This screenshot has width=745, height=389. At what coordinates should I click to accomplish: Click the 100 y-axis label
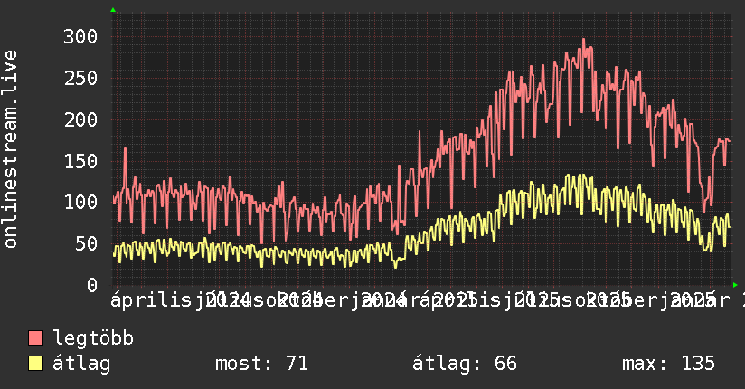80,202
